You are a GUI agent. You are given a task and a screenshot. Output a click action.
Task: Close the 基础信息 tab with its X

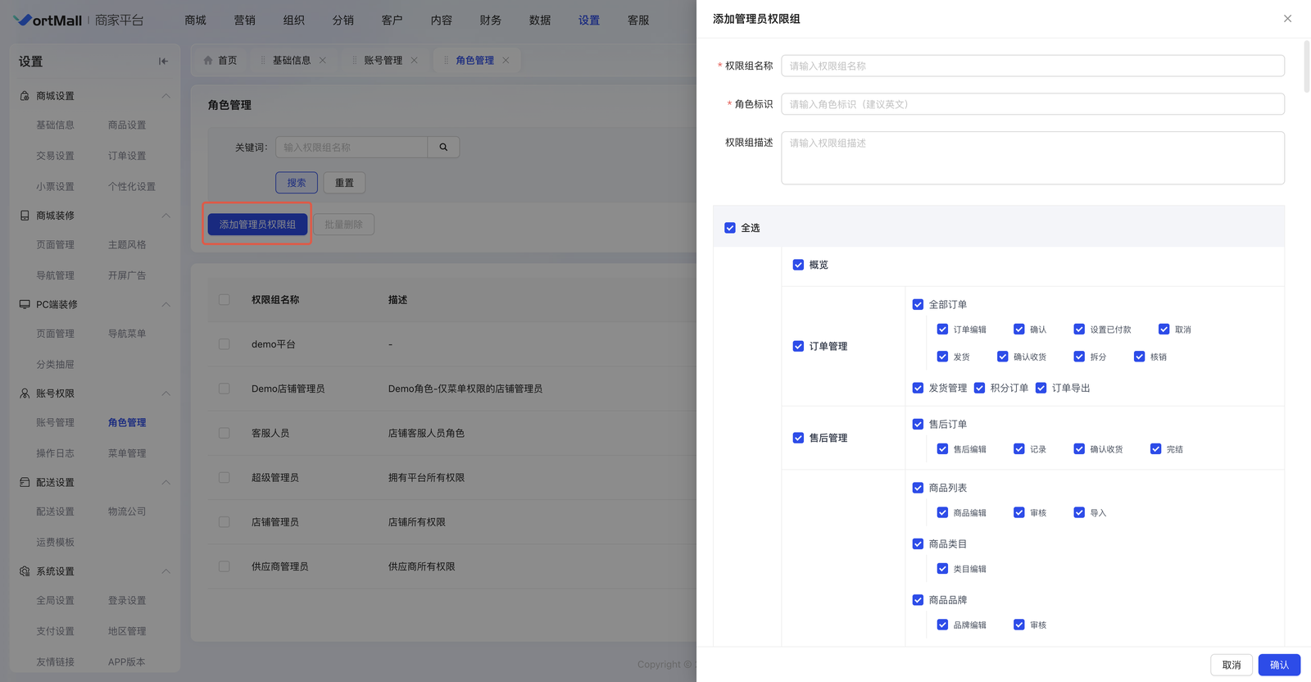(x=323, y=61)
